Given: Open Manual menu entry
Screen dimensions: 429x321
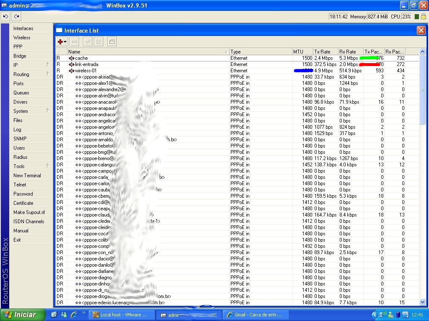Looking at the screenshot, I should point(31,231).
